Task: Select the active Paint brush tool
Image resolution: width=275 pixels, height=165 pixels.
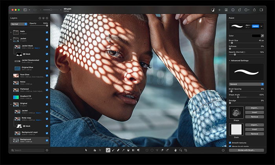Action: click(x=108, y=150)
